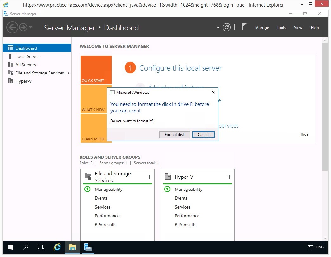Image resolution: width=331 pixels, height=257 pixels.
Task: Open the Tools menu
Action: tap(281, 28)
